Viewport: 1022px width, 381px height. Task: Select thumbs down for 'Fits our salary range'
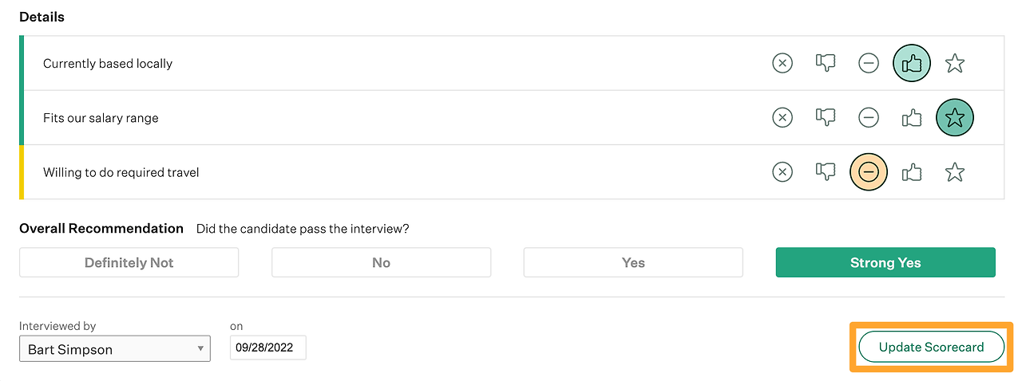pyautogui.click(x=826, y=118)
